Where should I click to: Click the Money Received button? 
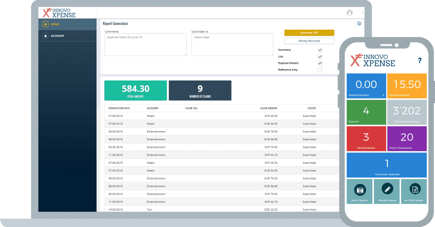[x=309, y=41]
